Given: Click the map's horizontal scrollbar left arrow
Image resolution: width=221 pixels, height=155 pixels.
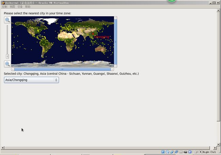Looking at the screenshot, I should [x=13, y=69].
